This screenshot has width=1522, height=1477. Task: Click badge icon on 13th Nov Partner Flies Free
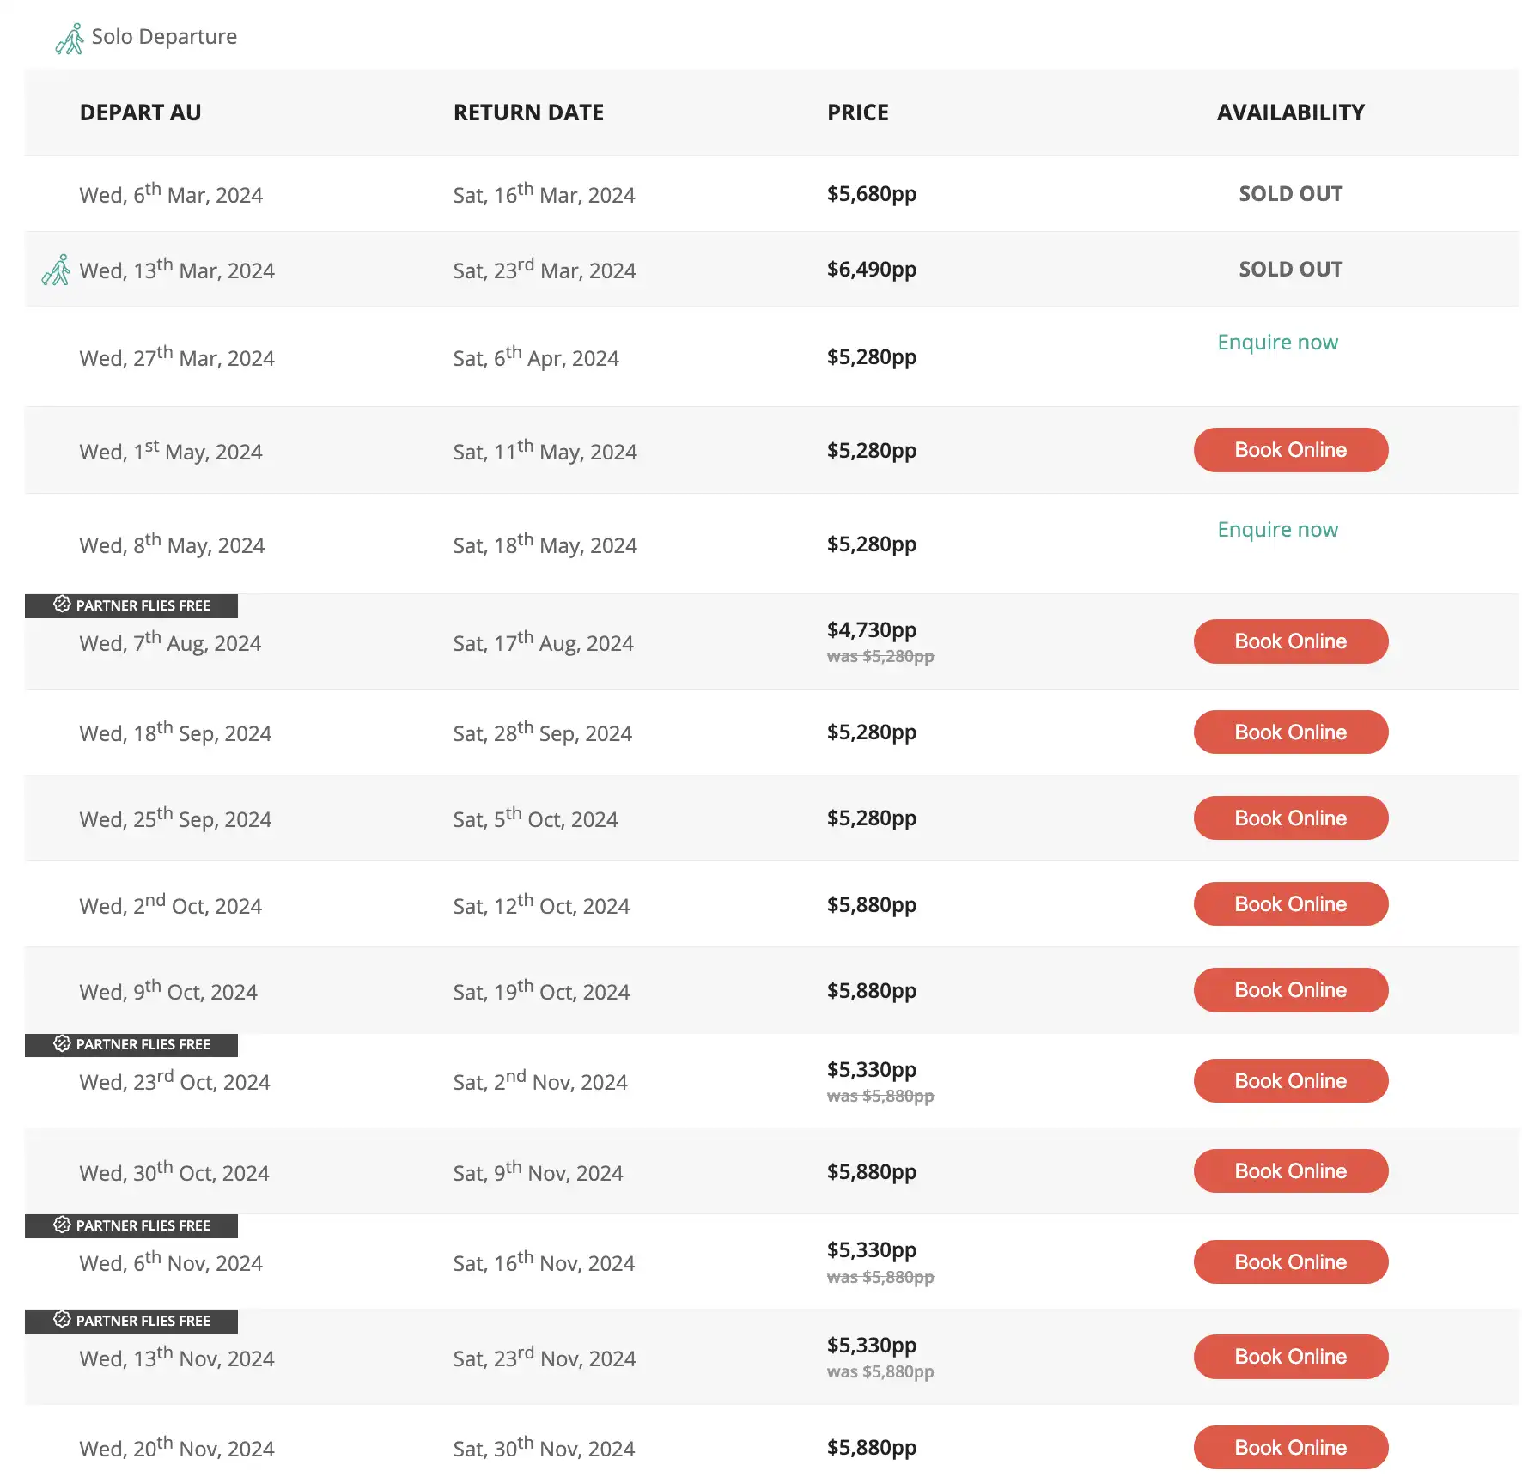62,1320
